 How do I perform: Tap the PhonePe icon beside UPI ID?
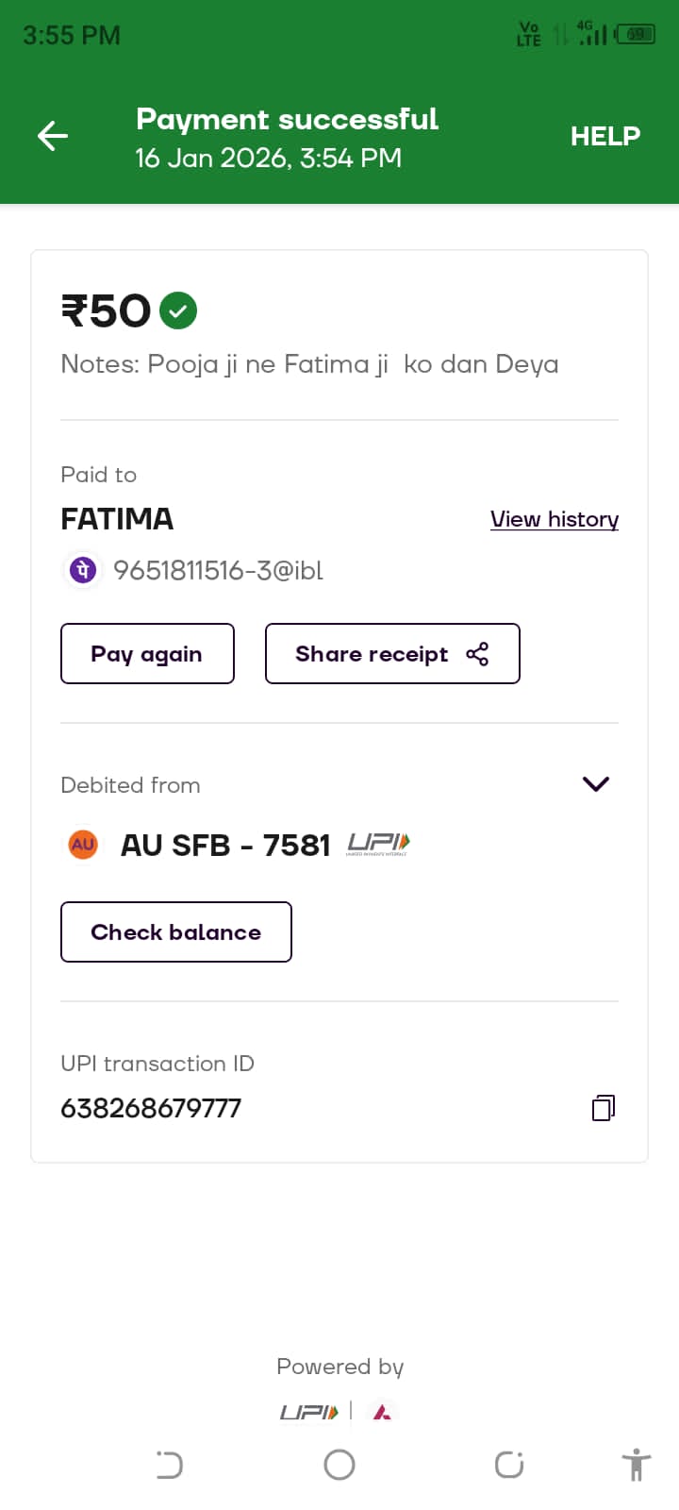(83, 570)
